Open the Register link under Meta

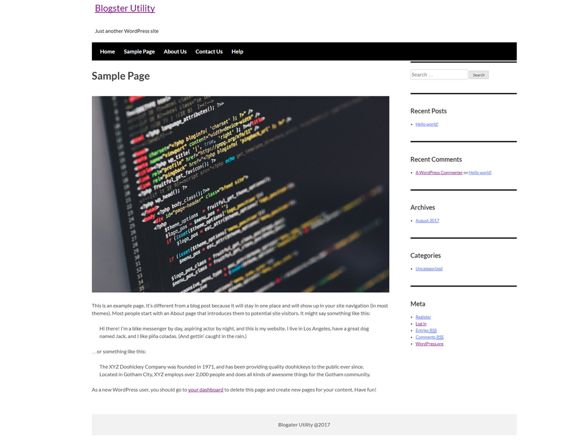(423, 317)
